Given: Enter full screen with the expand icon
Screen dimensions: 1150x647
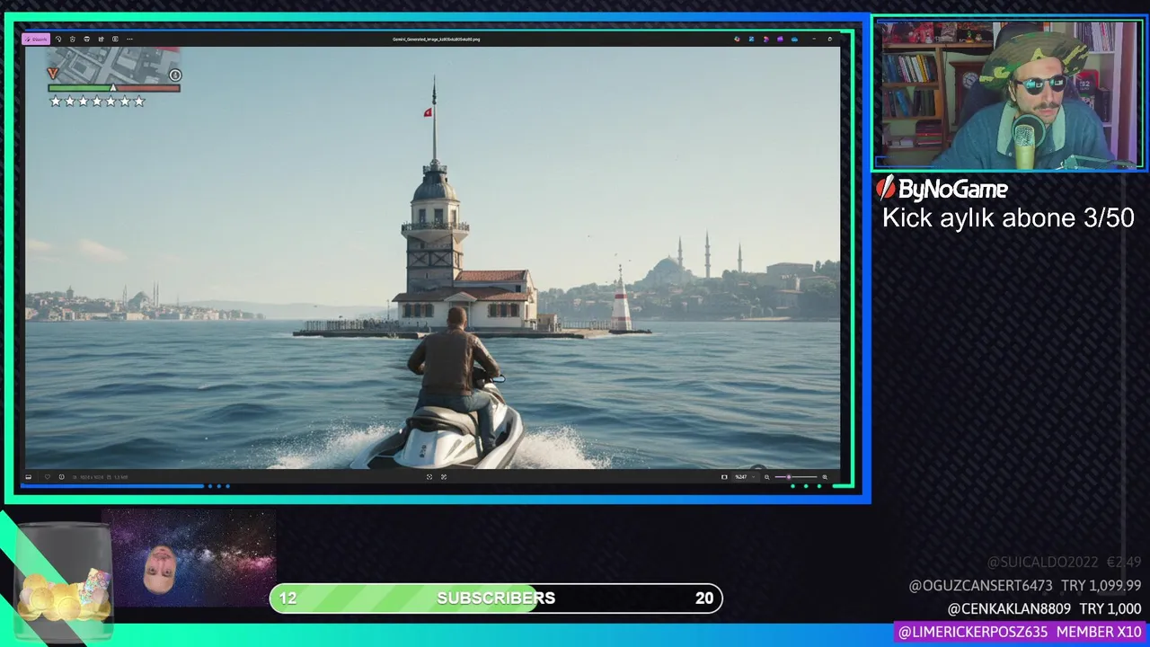Looking at the screenshot, I should point(444,476).
